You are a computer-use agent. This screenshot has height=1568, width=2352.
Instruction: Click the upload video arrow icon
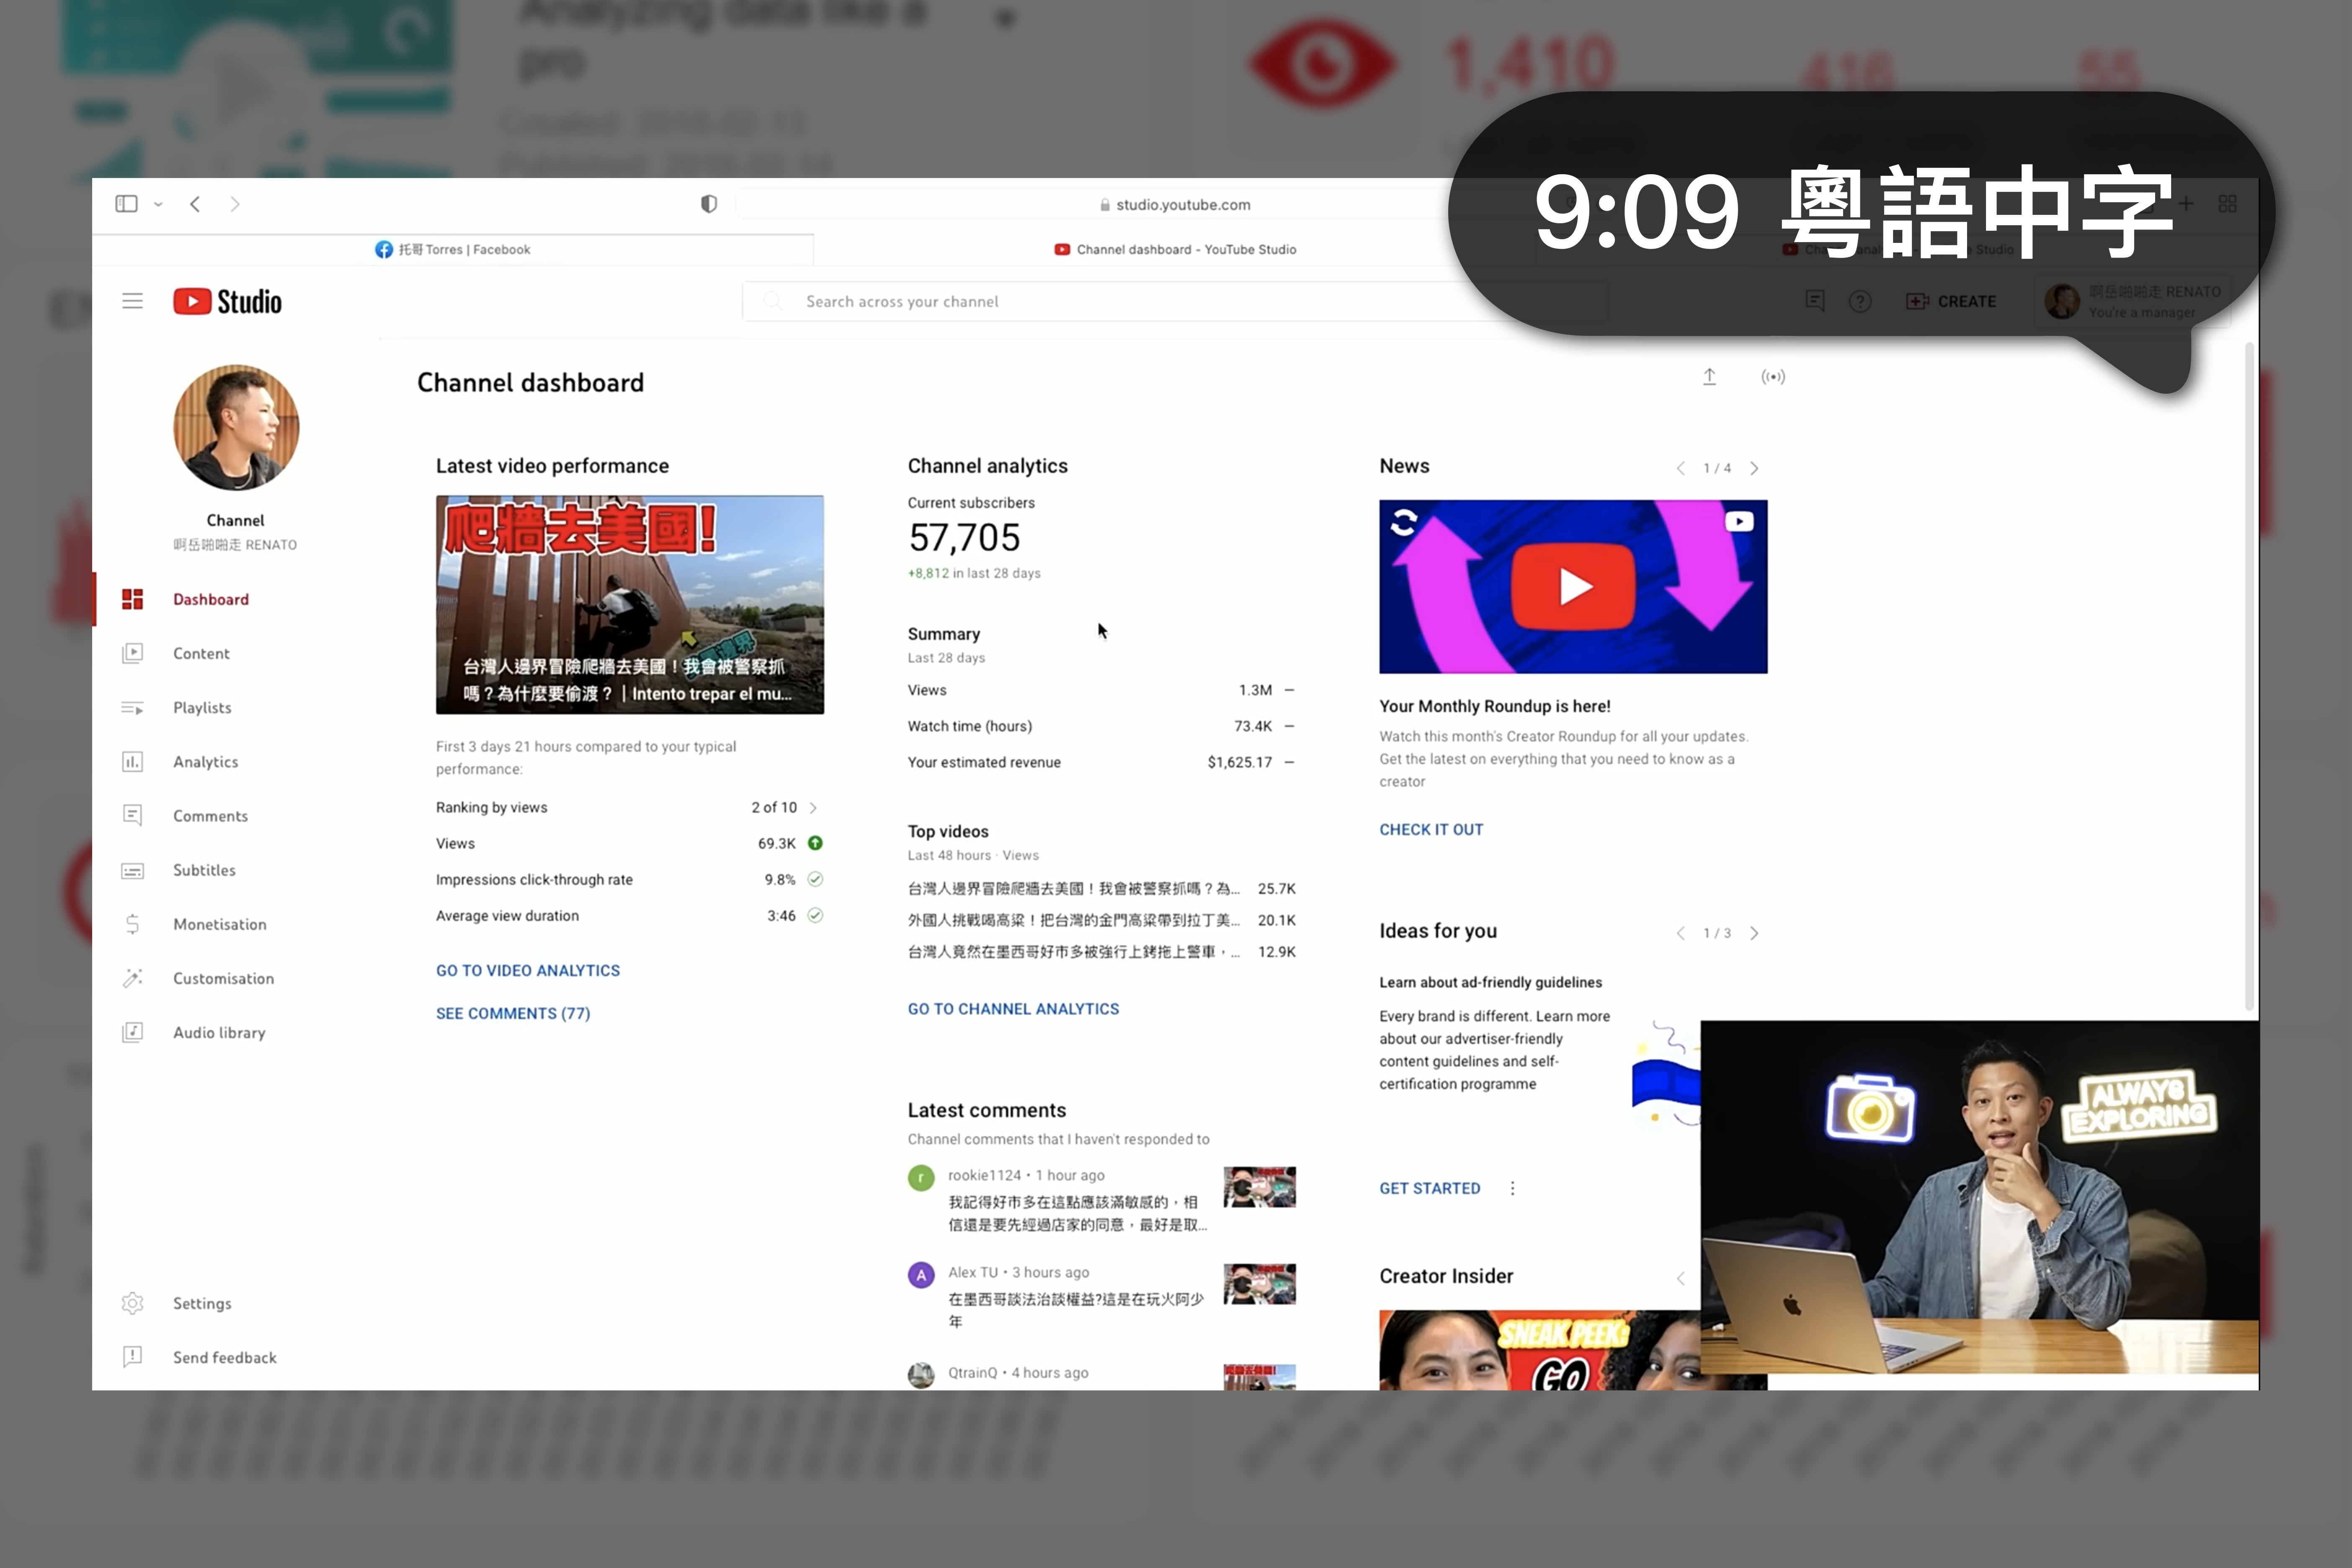coord(1710,377)
